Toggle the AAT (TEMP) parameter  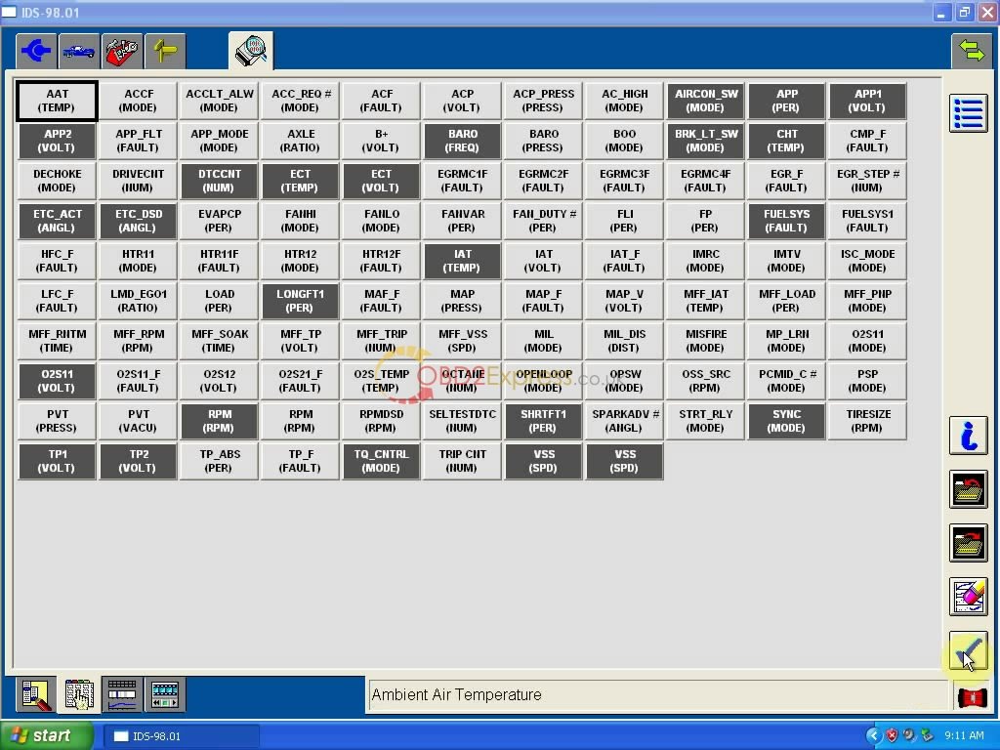[57, 101]
